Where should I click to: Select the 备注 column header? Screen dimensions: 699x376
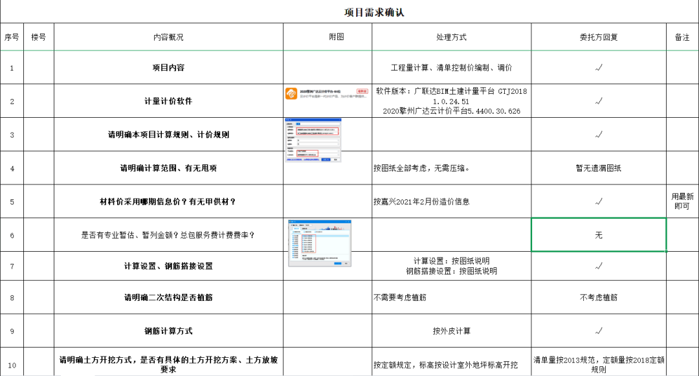tap(682, 37)
